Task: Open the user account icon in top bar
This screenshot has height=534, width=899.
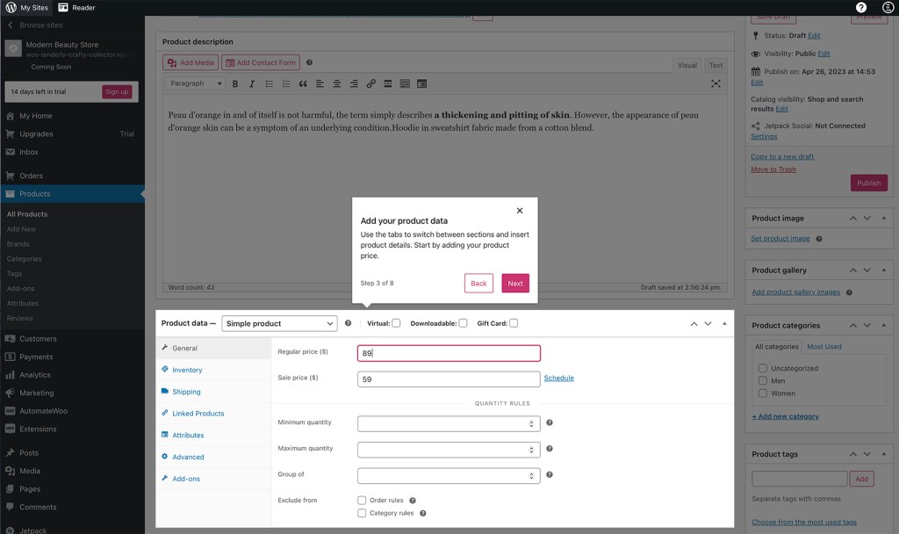Action: tap(888, 7)
